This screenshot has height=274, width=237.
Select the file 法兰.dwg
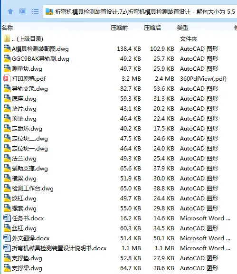pyautogui.click(x=24, y=158)
